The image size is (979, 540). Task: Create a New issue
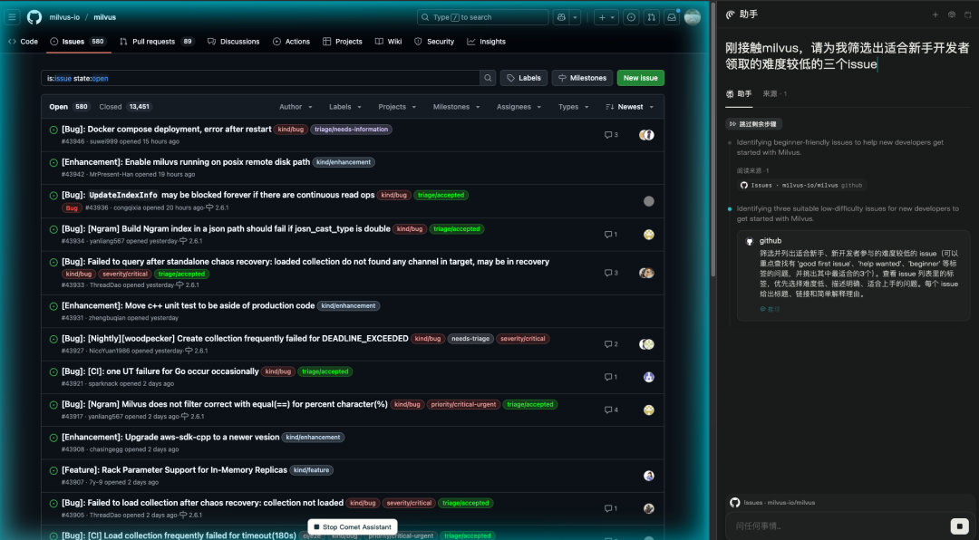coord(641,78)
